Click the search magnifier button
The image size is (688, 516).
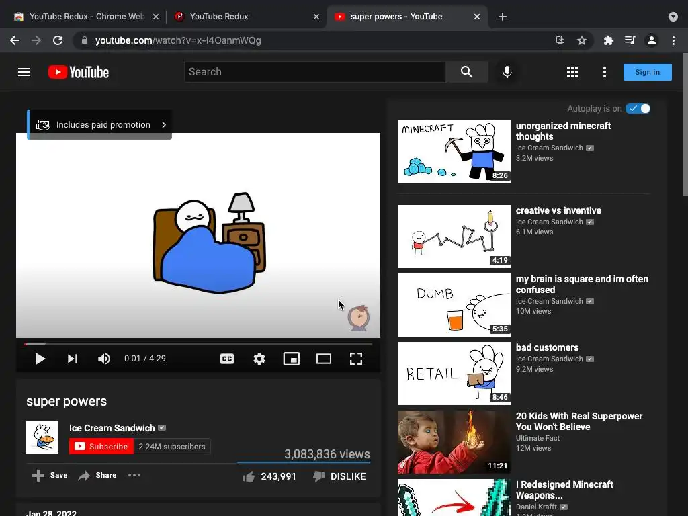click(466, 72)
